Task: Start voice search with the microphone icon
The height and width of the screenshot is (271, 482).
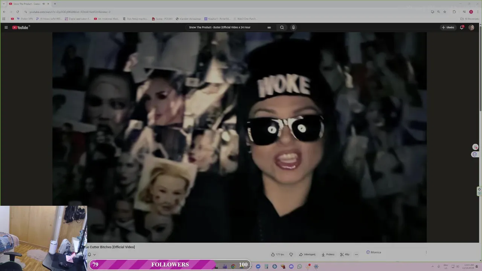Action: [x=293, y=27]
